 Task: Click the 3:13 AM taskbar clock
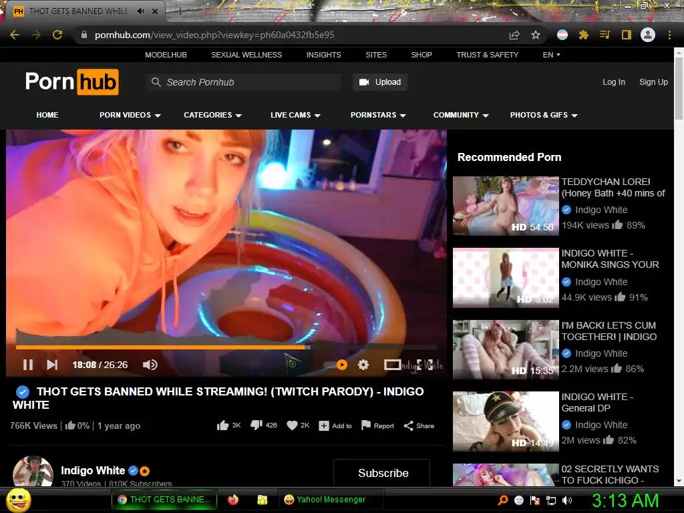tap(625, 500)
